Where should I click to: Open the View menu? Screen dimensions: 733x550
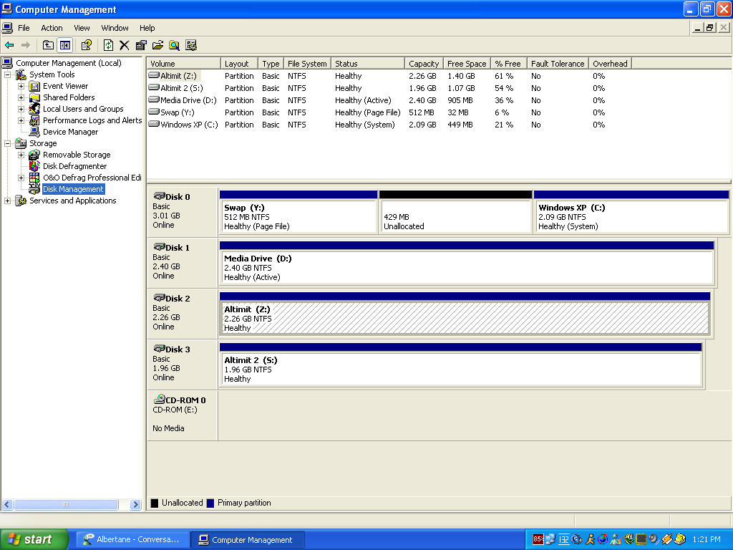pos(82,28)
